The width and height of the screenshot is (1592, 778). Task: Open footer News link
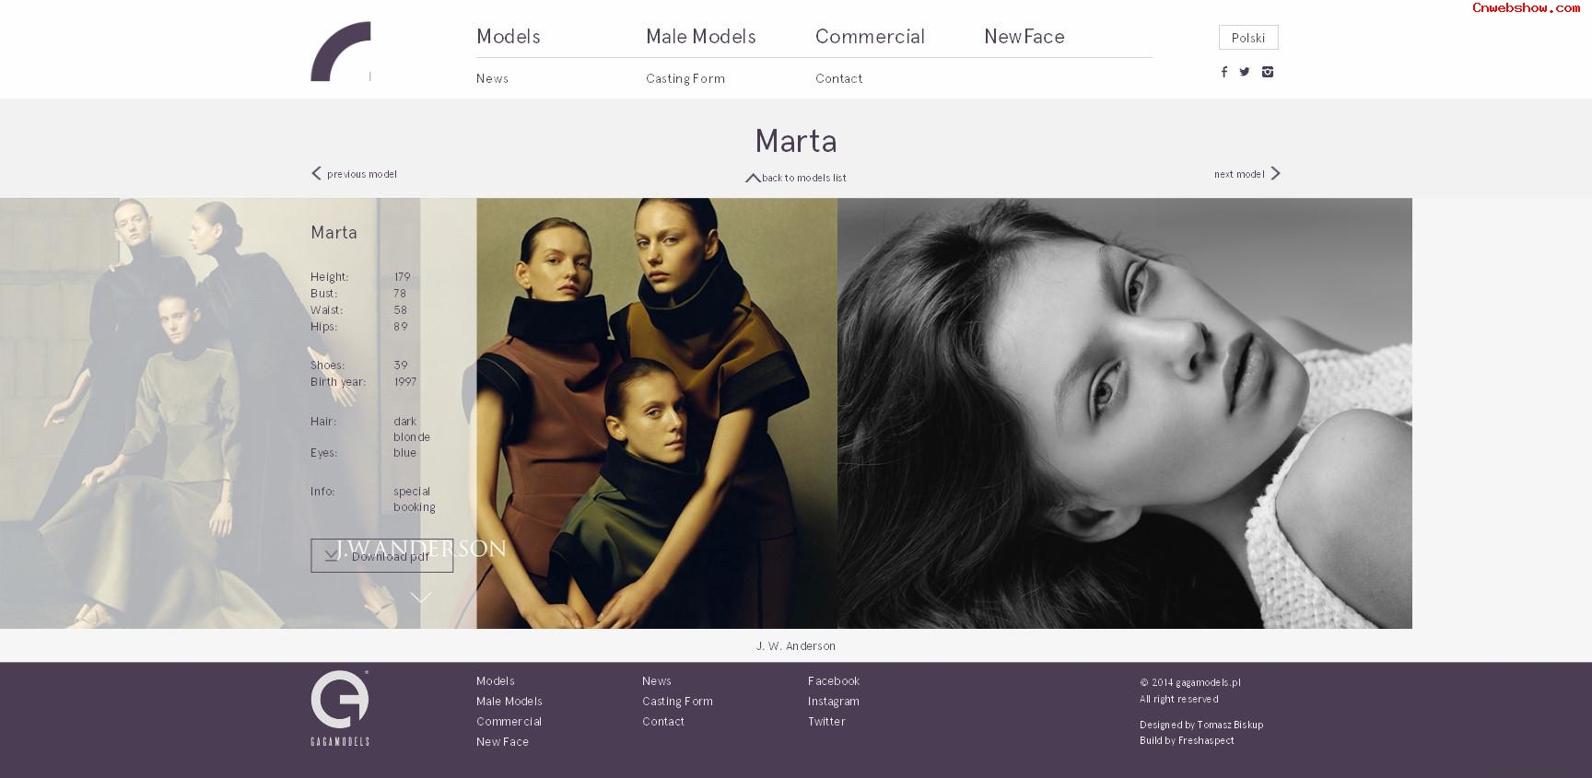coord(657,681)
